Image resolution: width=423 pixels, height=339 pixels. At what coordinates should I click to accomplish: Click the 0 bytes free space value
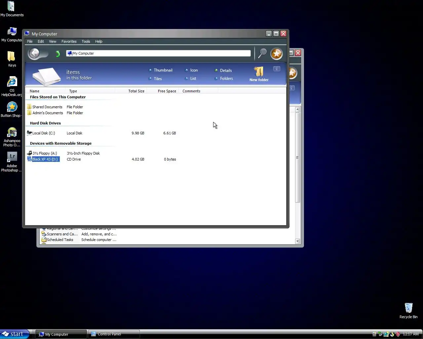click(x=170, y=159)
